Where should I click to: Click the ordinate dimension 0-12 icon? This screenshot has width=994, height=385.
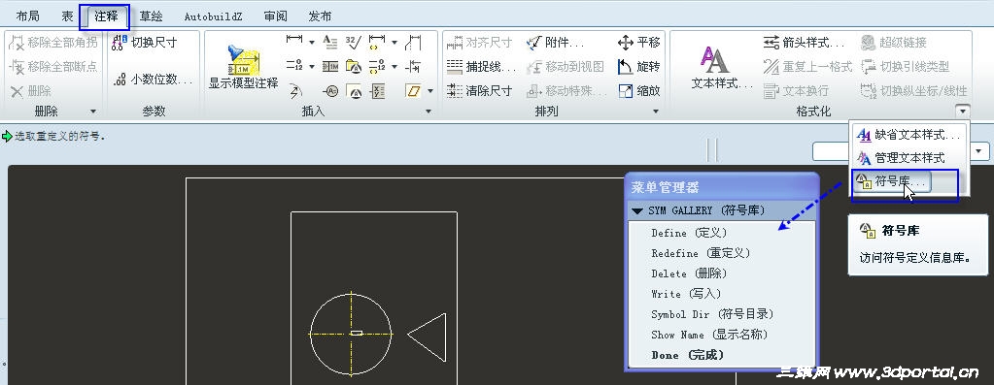(294, 66)
